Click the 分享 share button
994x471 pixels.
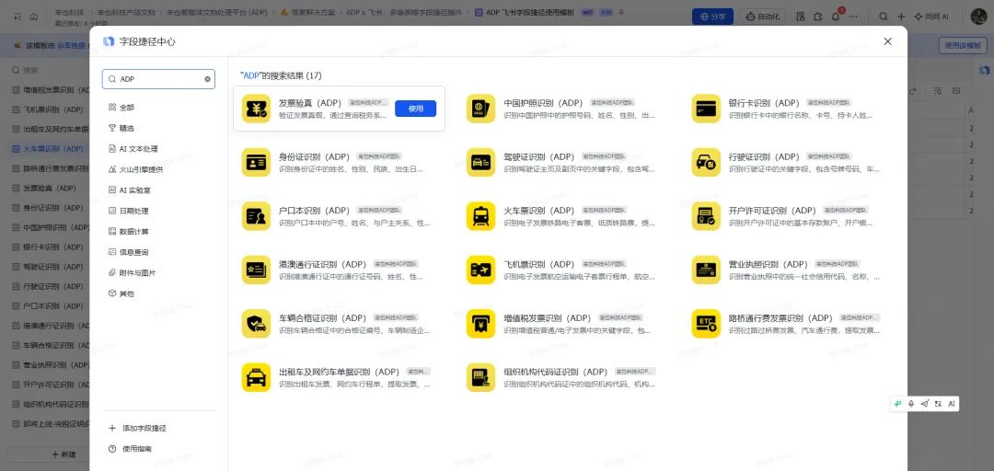point(712,17)
